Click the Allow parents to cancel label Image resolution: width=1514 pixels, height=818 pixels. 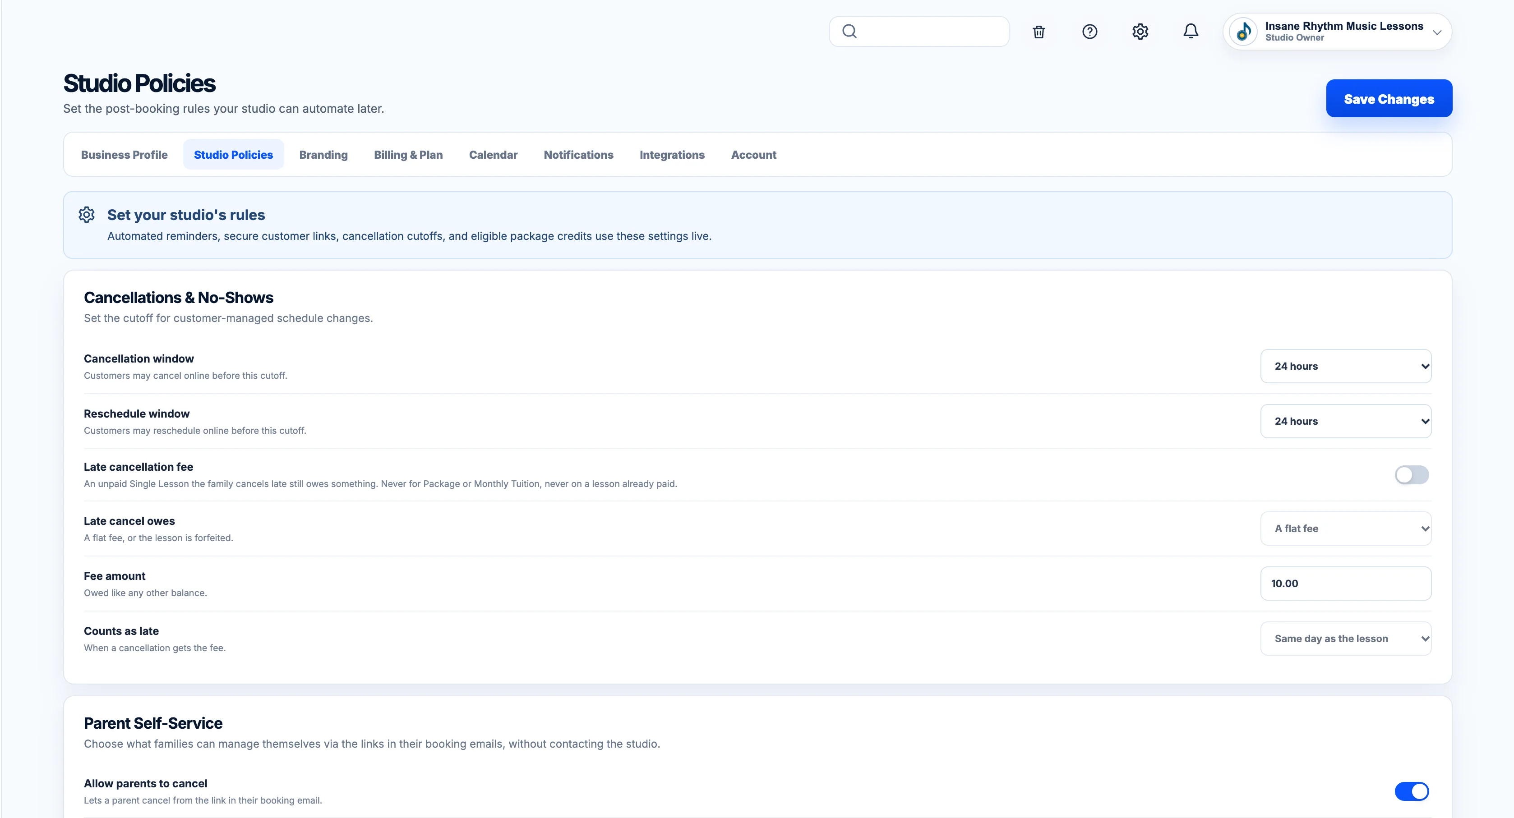145,783
